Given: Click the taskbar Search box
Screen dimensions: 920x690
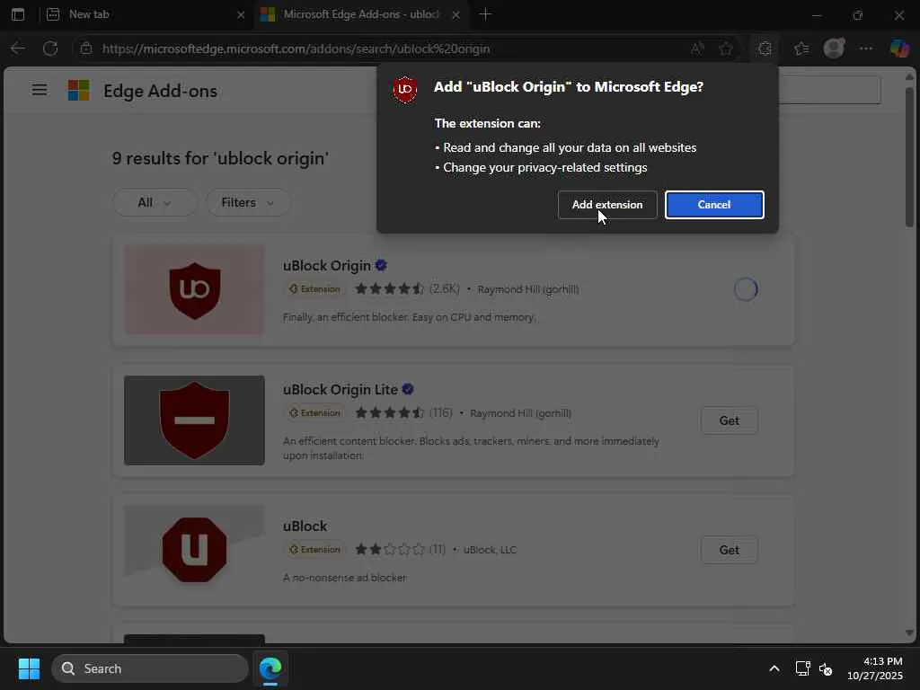Looking at the screenshot, I should pos(150,668).
